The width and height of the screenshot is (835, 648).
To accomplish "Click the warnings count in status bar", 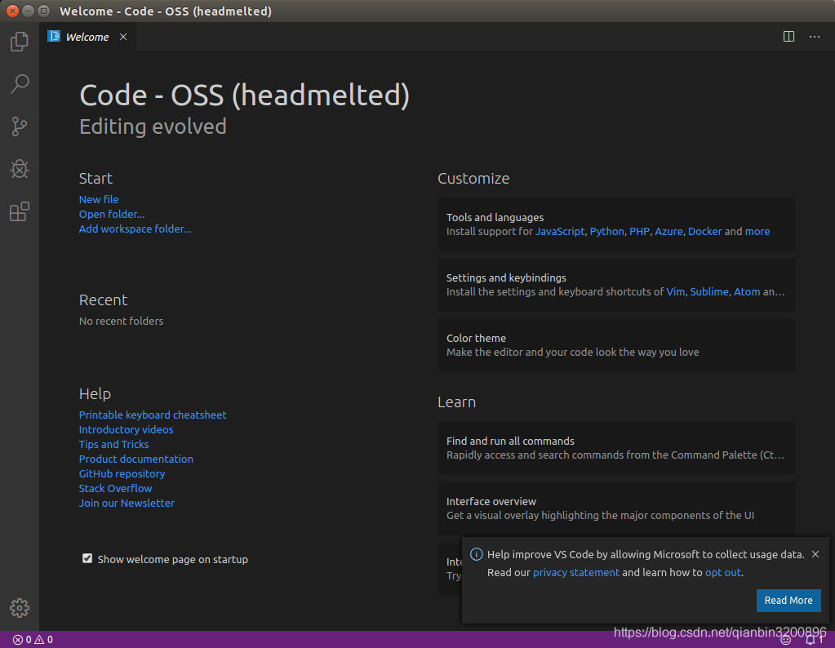I will click(x=43, y=640).
